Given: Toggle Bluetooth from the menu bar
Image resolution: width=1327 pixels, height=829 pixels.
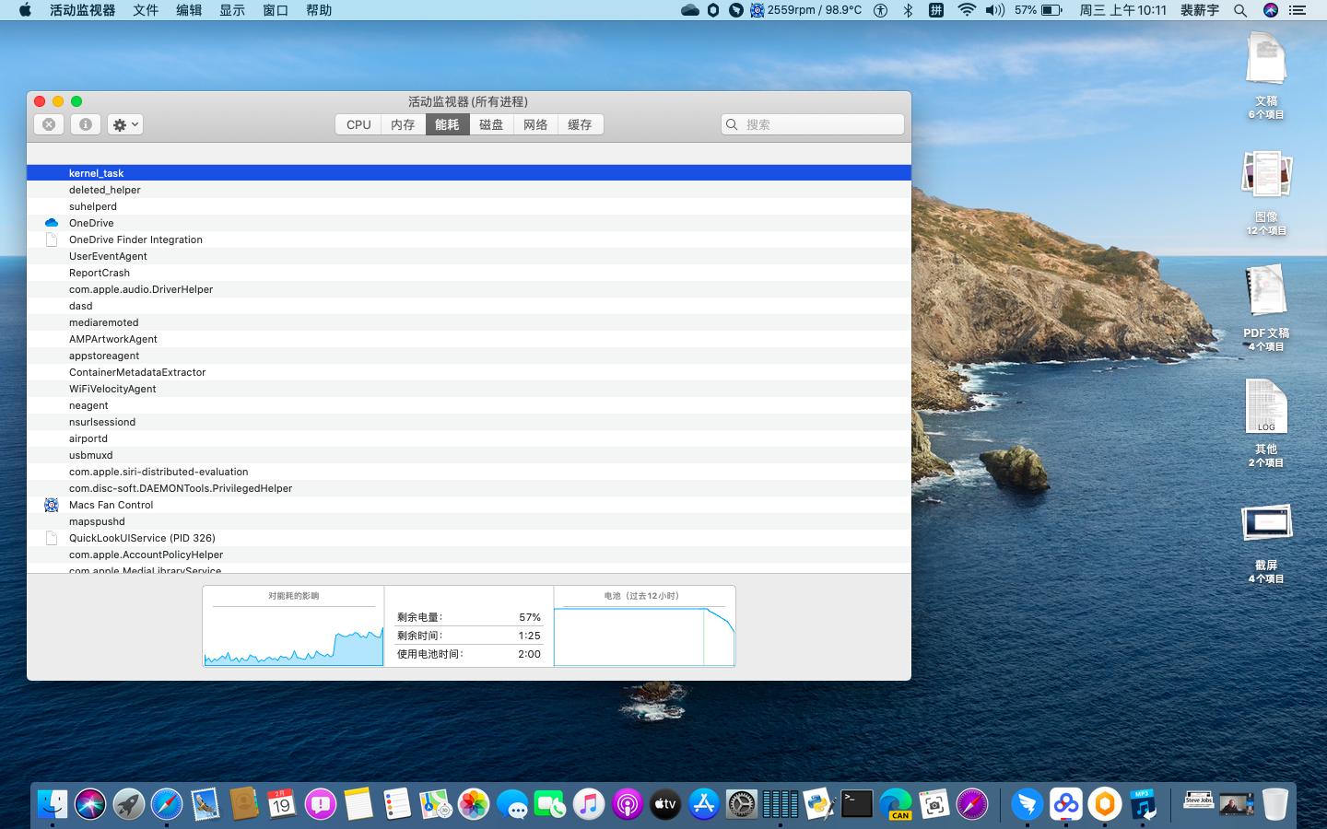Looking at the screenshot, I should (907, 10).
